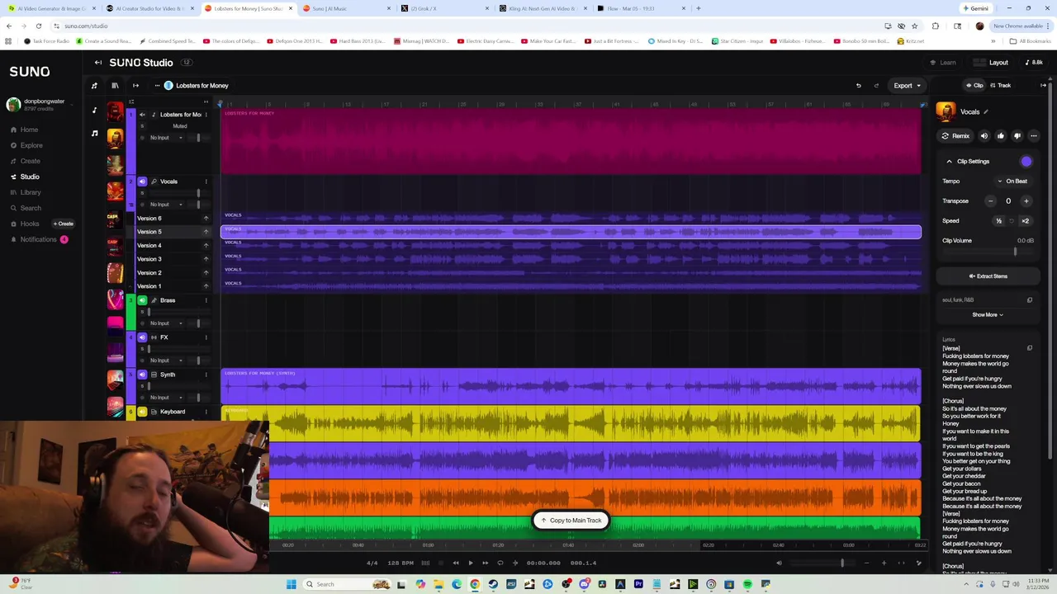Open Explore in the sidebar
The height and width of the screenshot is (594, 1057).
coord(26,145)
